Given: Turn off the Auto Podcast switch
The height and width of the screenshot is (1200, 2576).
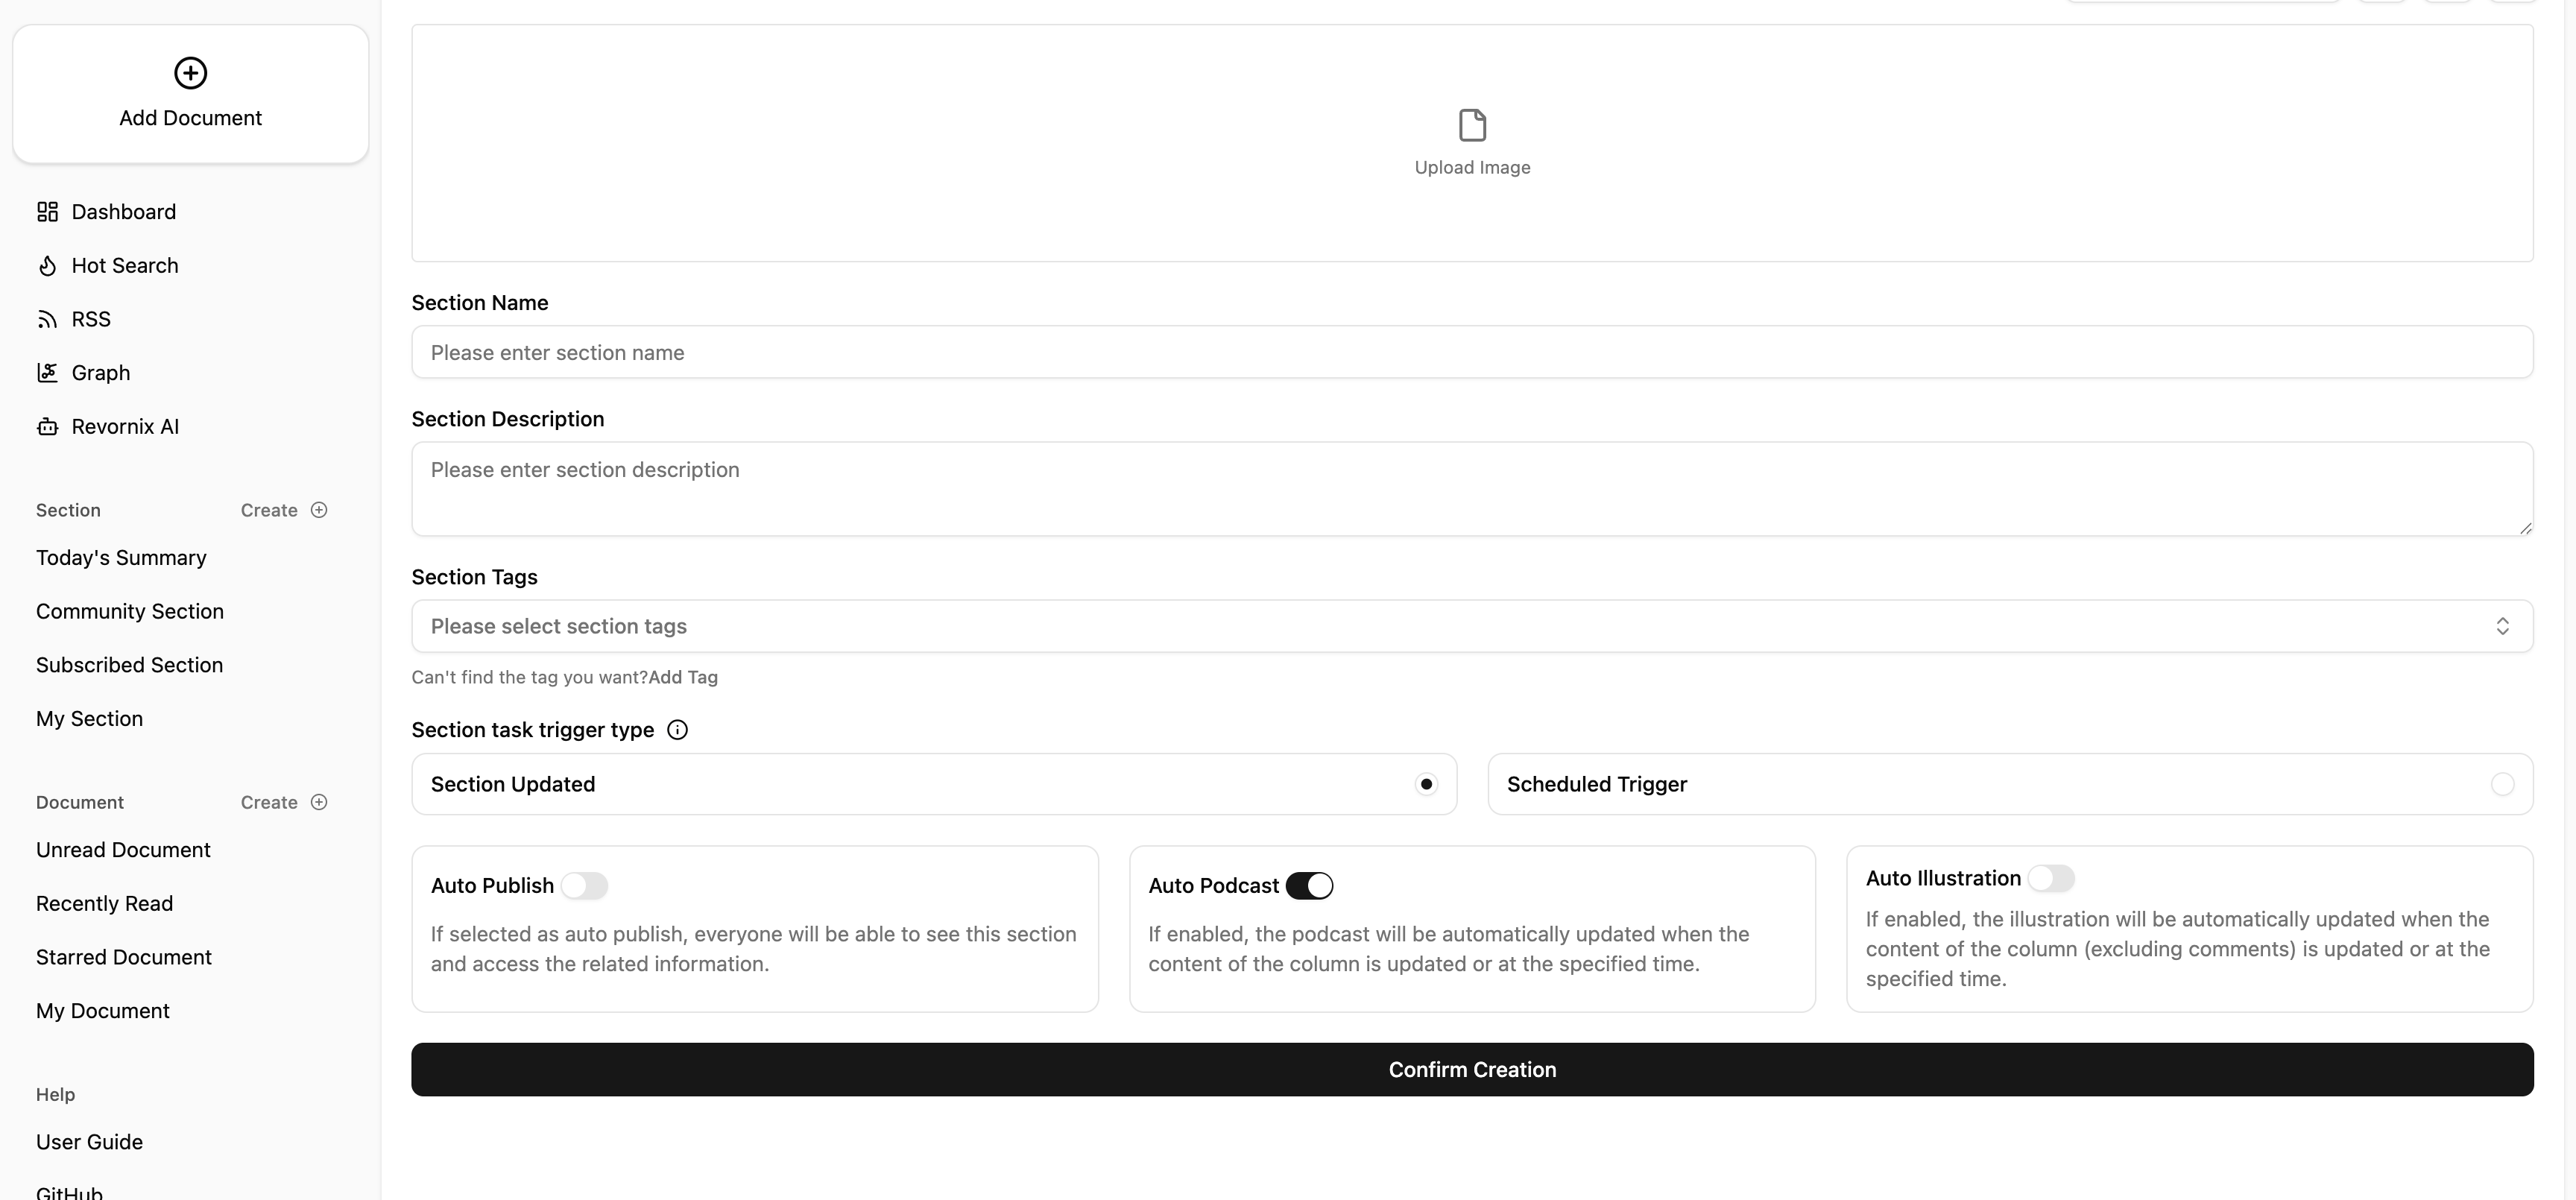Looking at the screenshot, I should coord(1309,886).
